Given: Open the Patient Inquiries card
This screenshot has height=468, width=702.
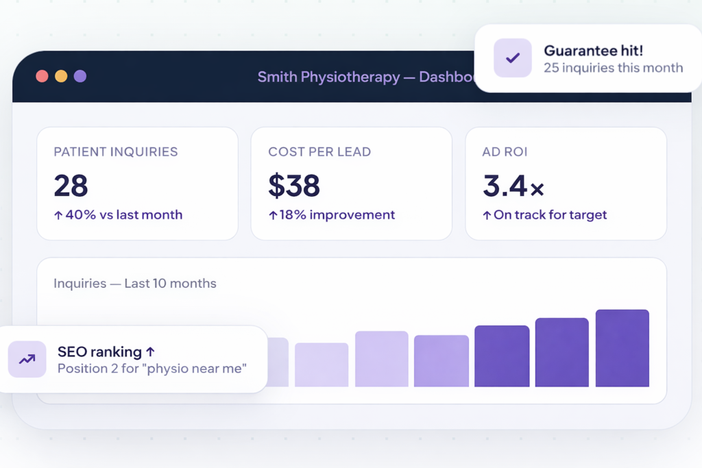Looking at the screenshot, I should coord(137,184).
